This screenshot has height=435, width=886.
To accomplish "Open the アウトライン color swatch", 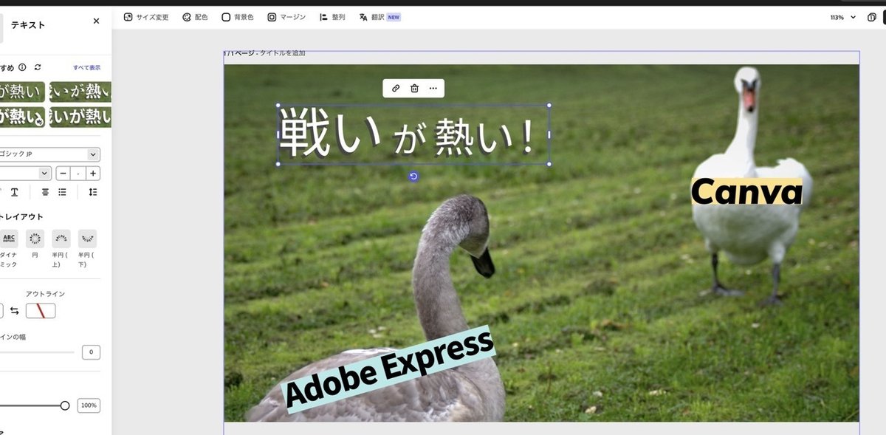I will [x=41, y=311].
